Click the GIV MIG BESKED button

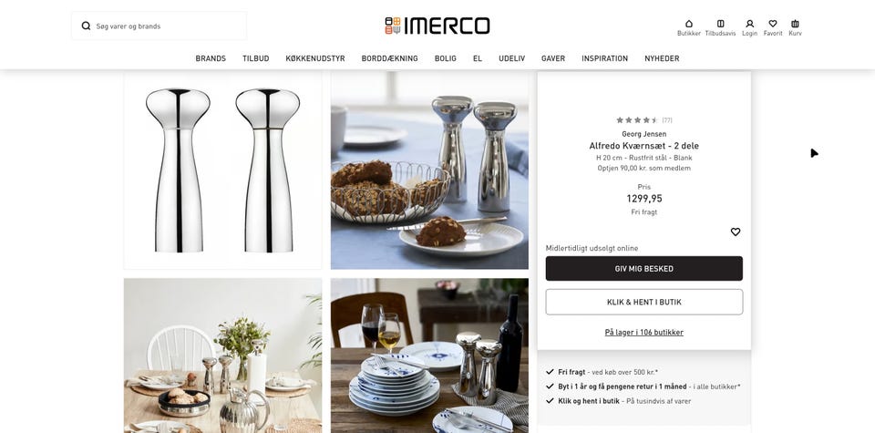(x=644, y=268)
